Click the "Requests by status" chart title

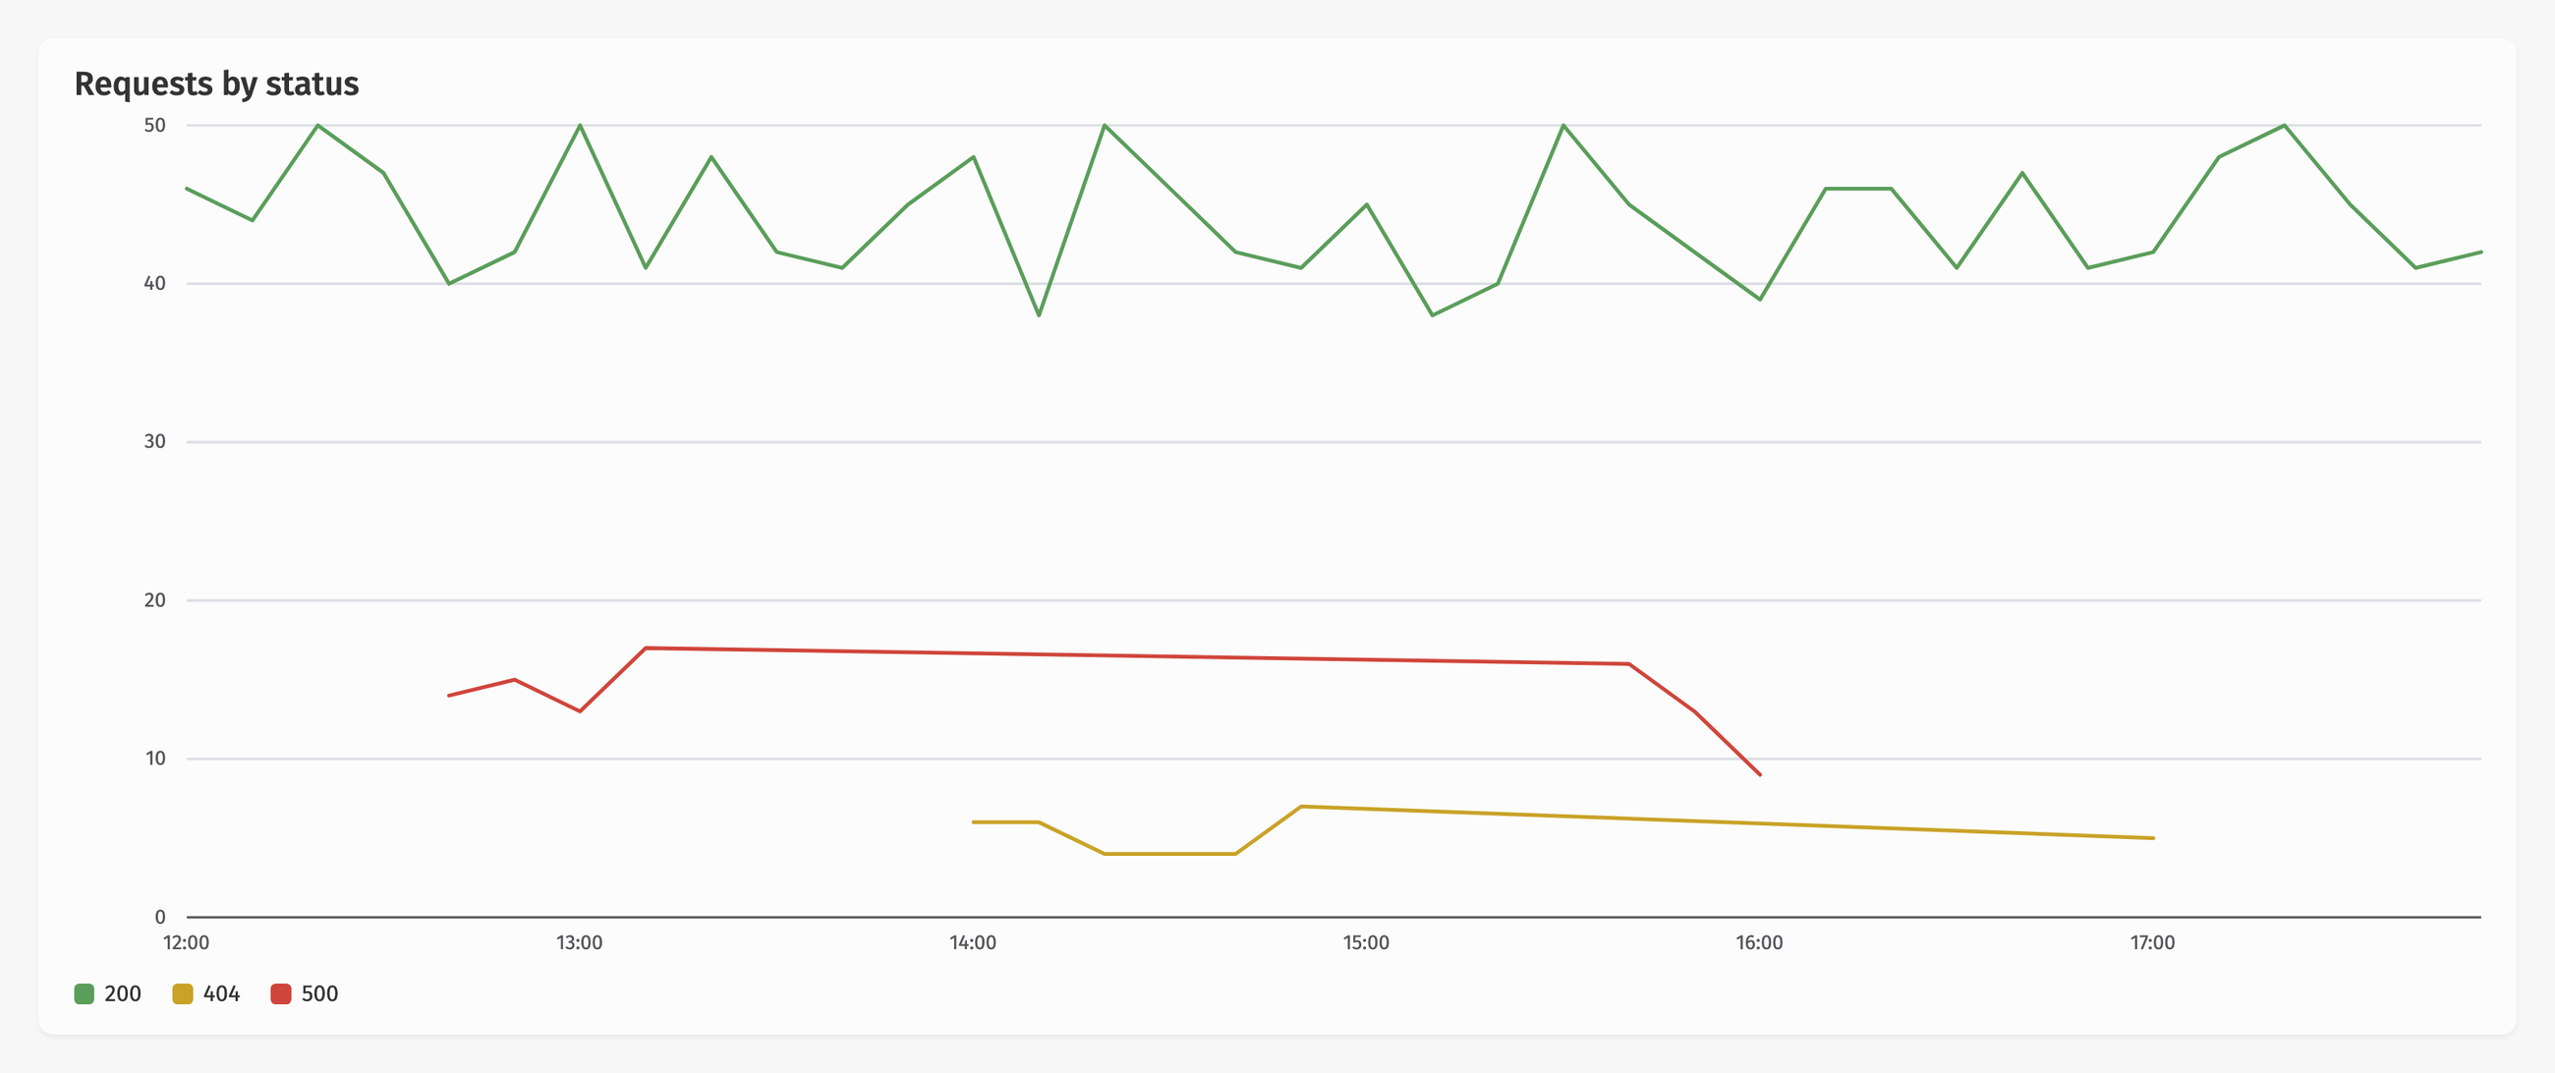[x=216, y=85]
